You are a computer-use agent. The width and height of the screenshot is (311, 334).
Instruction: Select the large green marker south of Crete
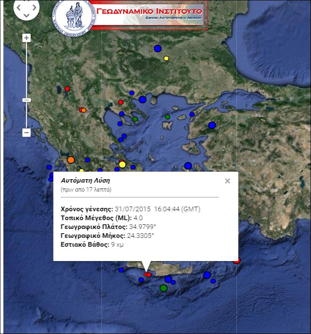[164, 288]
